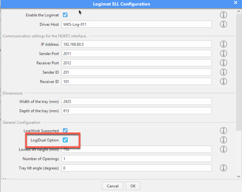This screenshot has height=192, width=242.
Task: Click the IP Address input field
Action: point(137,44)
